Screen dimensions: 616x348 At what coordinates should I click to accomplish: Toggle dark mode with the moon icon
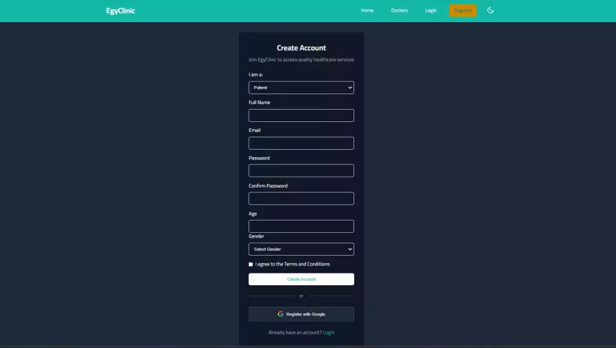pyautogui.click(x=490, y=10)
